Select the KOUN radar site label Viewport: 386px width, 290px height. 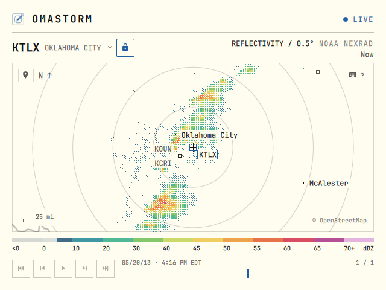[x=163, y=149]
